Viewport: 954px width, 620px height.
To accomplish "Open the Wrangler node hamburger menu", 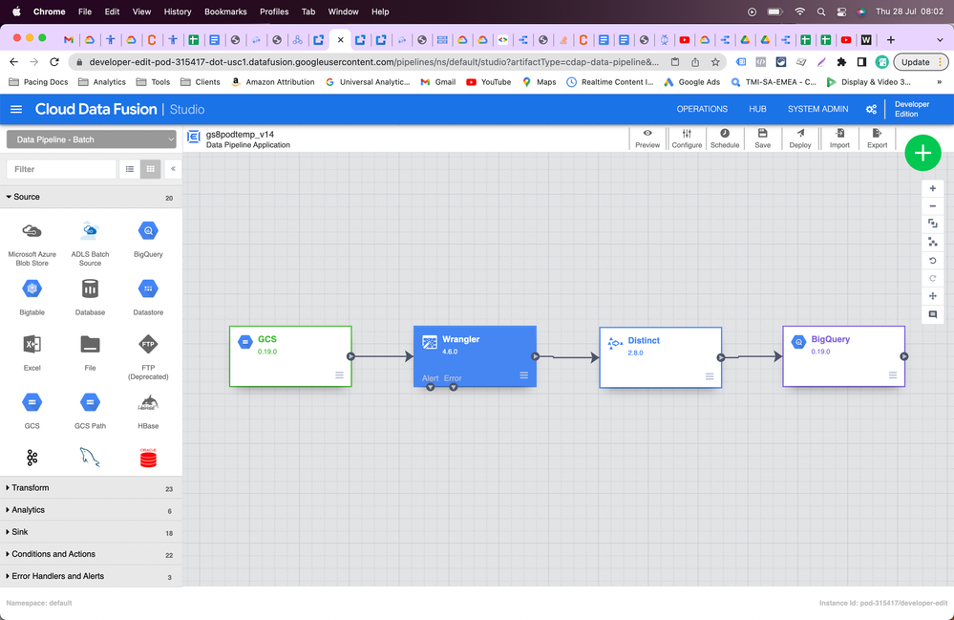I will pos(524,375).
